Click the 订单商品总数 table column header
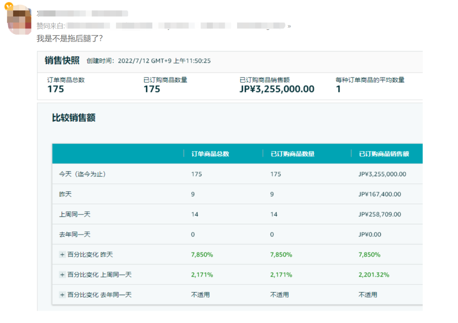Viewport: 458px width, 323px height. click(x=210, y=154)
